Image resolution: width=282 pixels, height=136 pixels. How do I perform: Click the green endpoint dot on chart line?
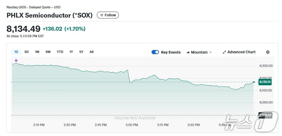[254, 82]
